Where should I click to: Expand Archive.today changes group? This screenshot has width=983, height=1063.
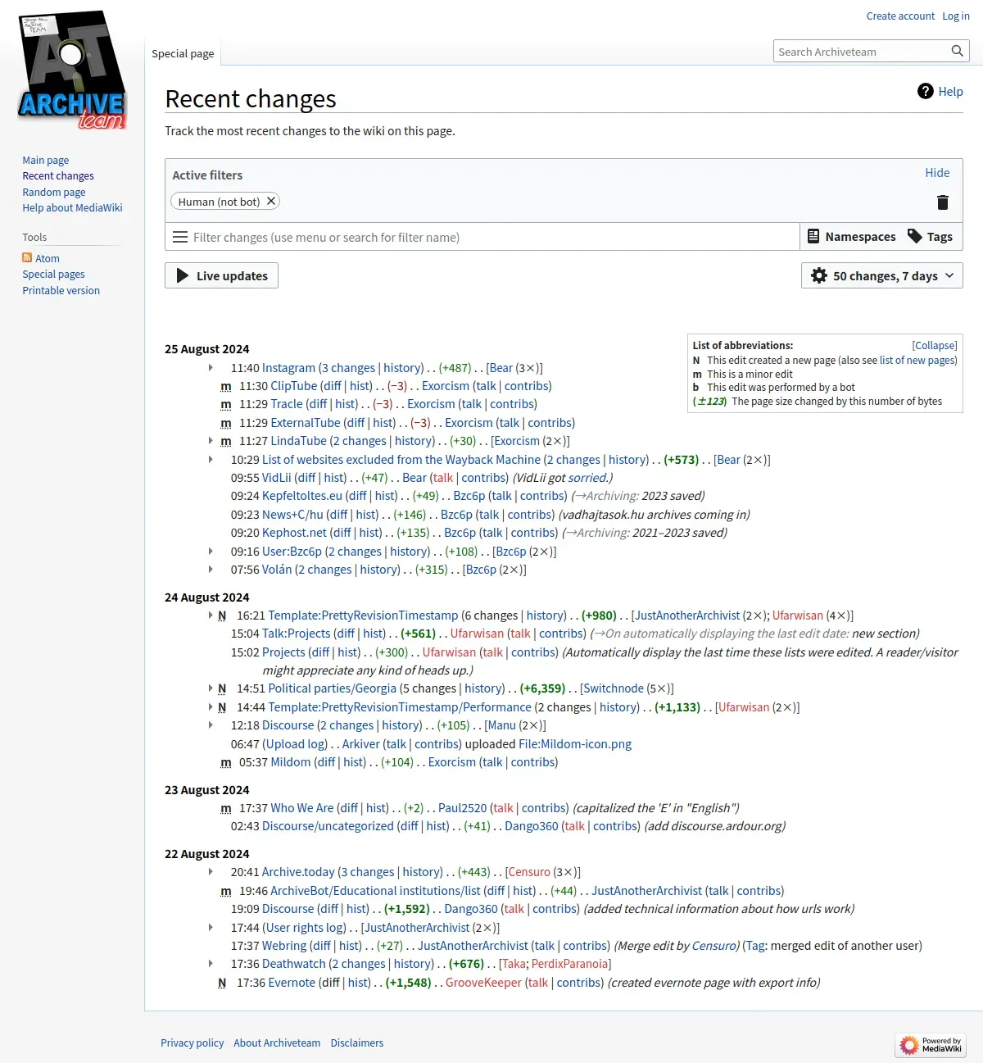point(211,872)
